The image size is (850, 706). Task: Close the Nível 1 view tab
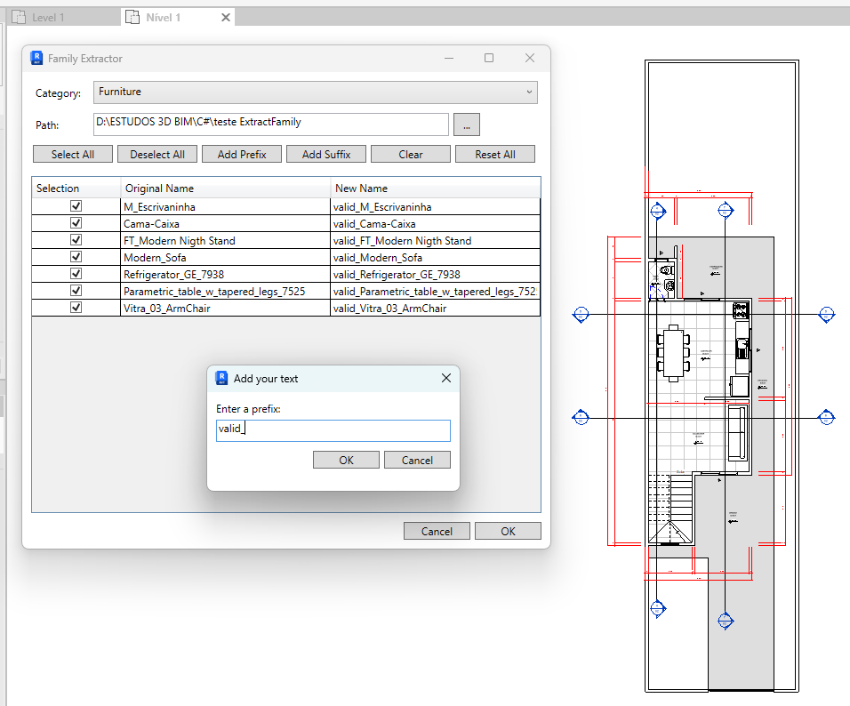[x=225, y=18]
